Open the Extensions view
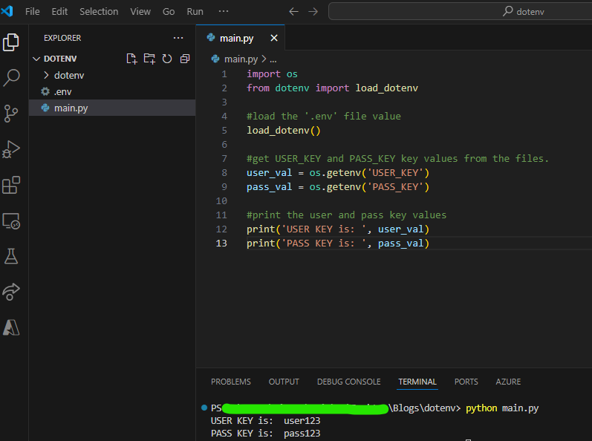This screenshot has width=592, height=441. (x=11, y=185)
